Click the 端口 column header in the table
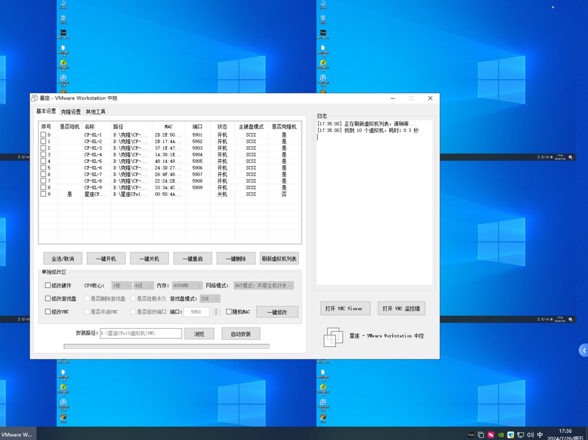Screen dimensions: 588x440 coord(198,126)
